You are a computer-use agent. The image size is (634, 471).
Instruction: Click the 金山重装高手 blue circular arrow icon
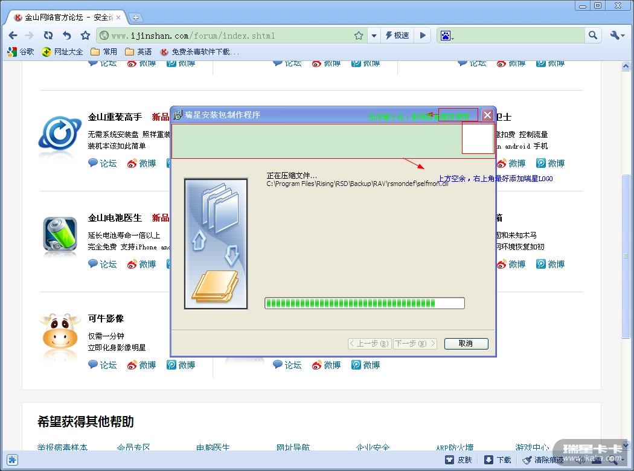coord(60,133)
